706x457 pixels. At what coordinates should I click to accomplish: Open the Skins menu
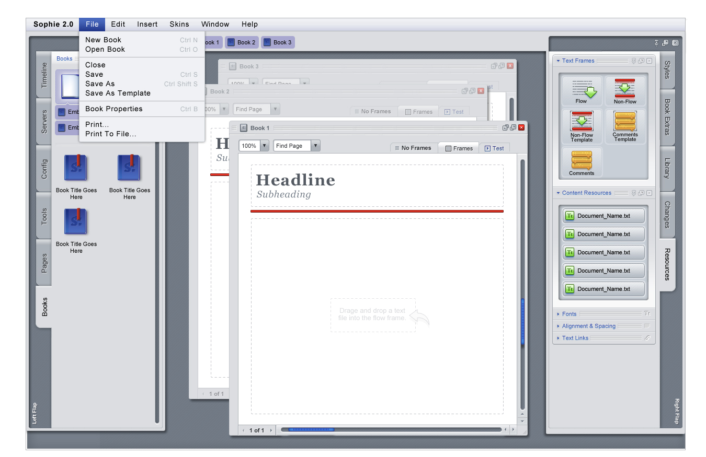(x=179, y=24)
